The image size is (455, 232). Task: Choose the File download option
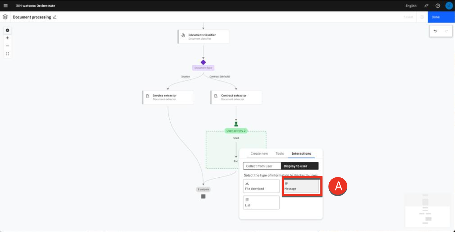[261, 186]
